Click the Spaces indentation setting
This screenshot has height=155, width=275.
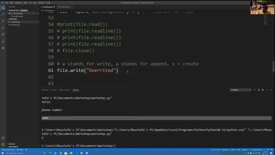tap(225, 150)
